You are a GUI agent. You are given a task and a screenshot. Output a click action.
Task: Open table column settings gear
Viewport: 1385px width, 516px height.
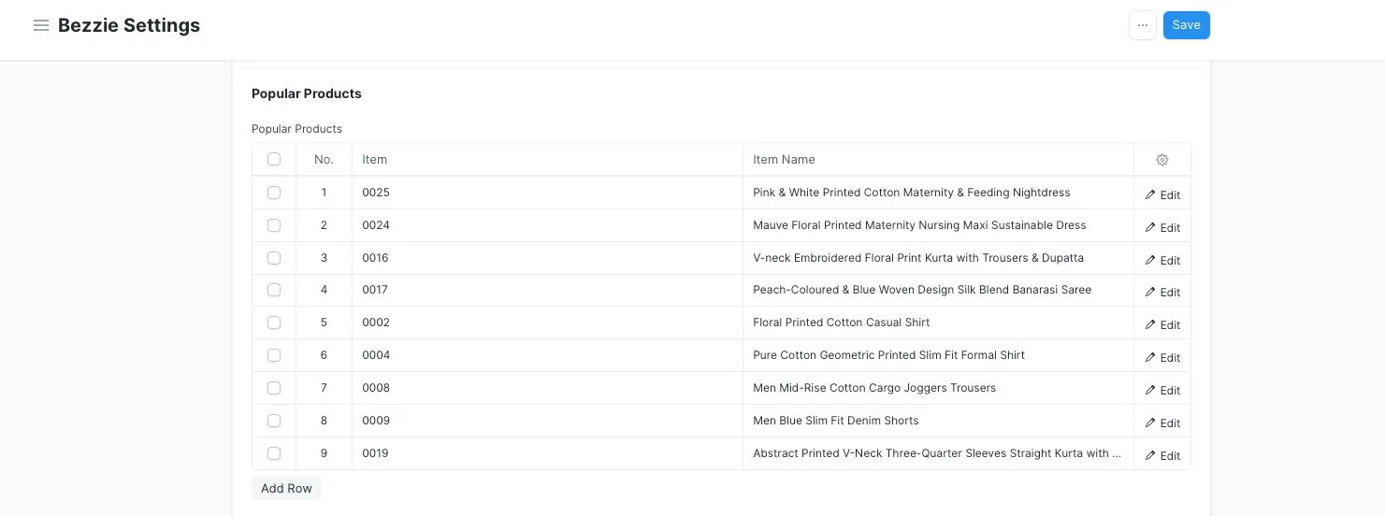point(1162,160)
